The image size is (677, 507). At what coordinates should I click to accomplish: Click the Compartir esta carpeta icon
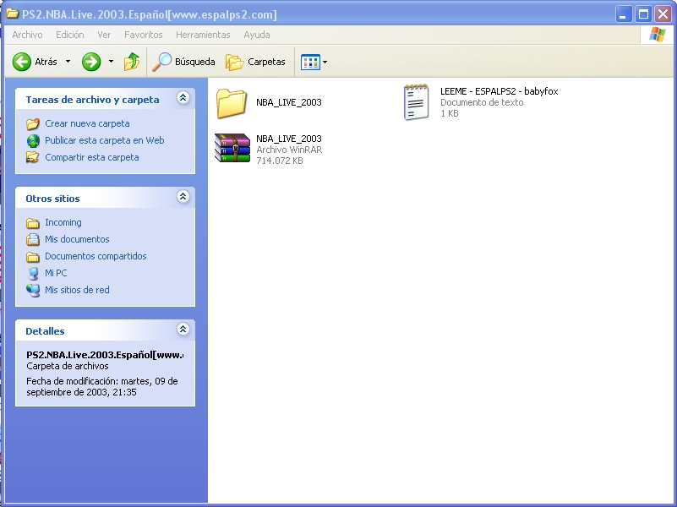(x=33, y=157)
